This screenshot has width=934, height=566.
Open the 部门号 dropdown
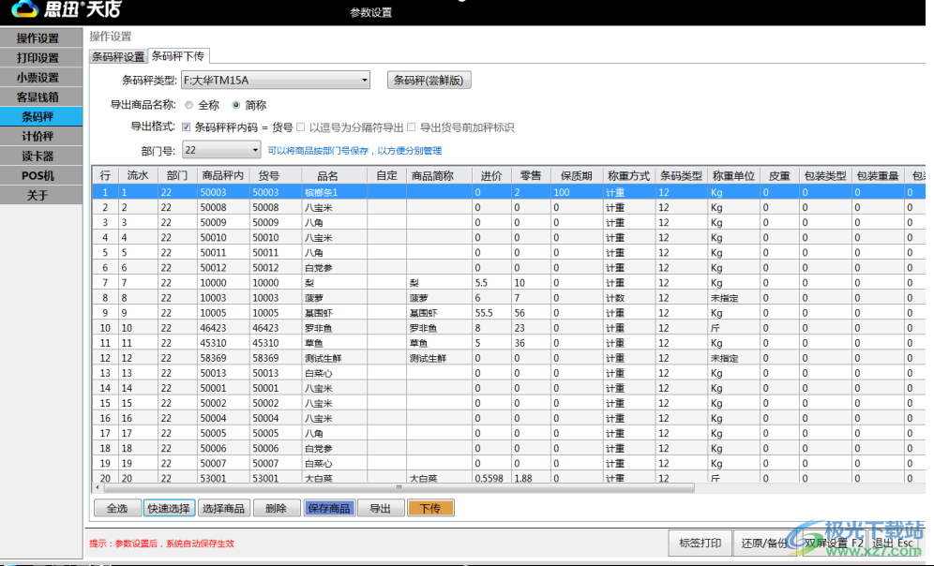click(x=221, y=150)
